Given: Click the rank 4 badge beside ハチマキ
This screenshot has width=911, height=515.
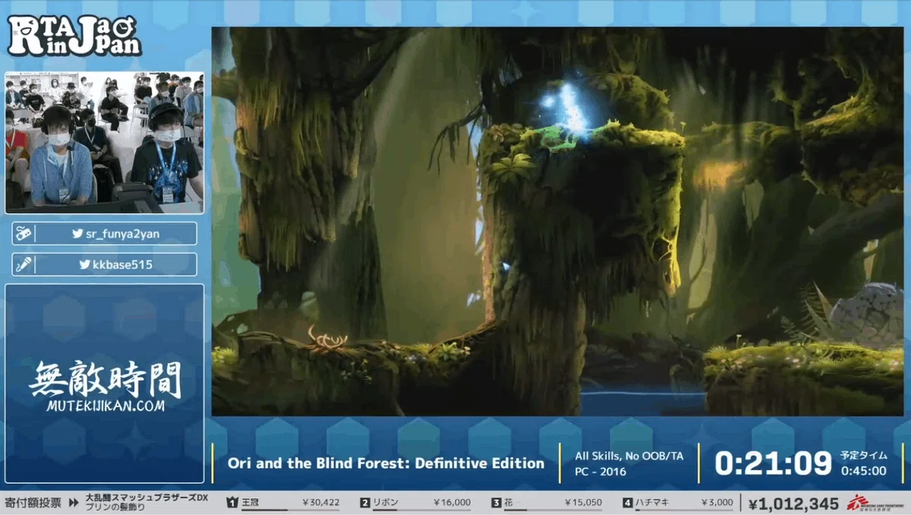Looking at the screenshot, I should pyautogui.click(x=627, y=503).
